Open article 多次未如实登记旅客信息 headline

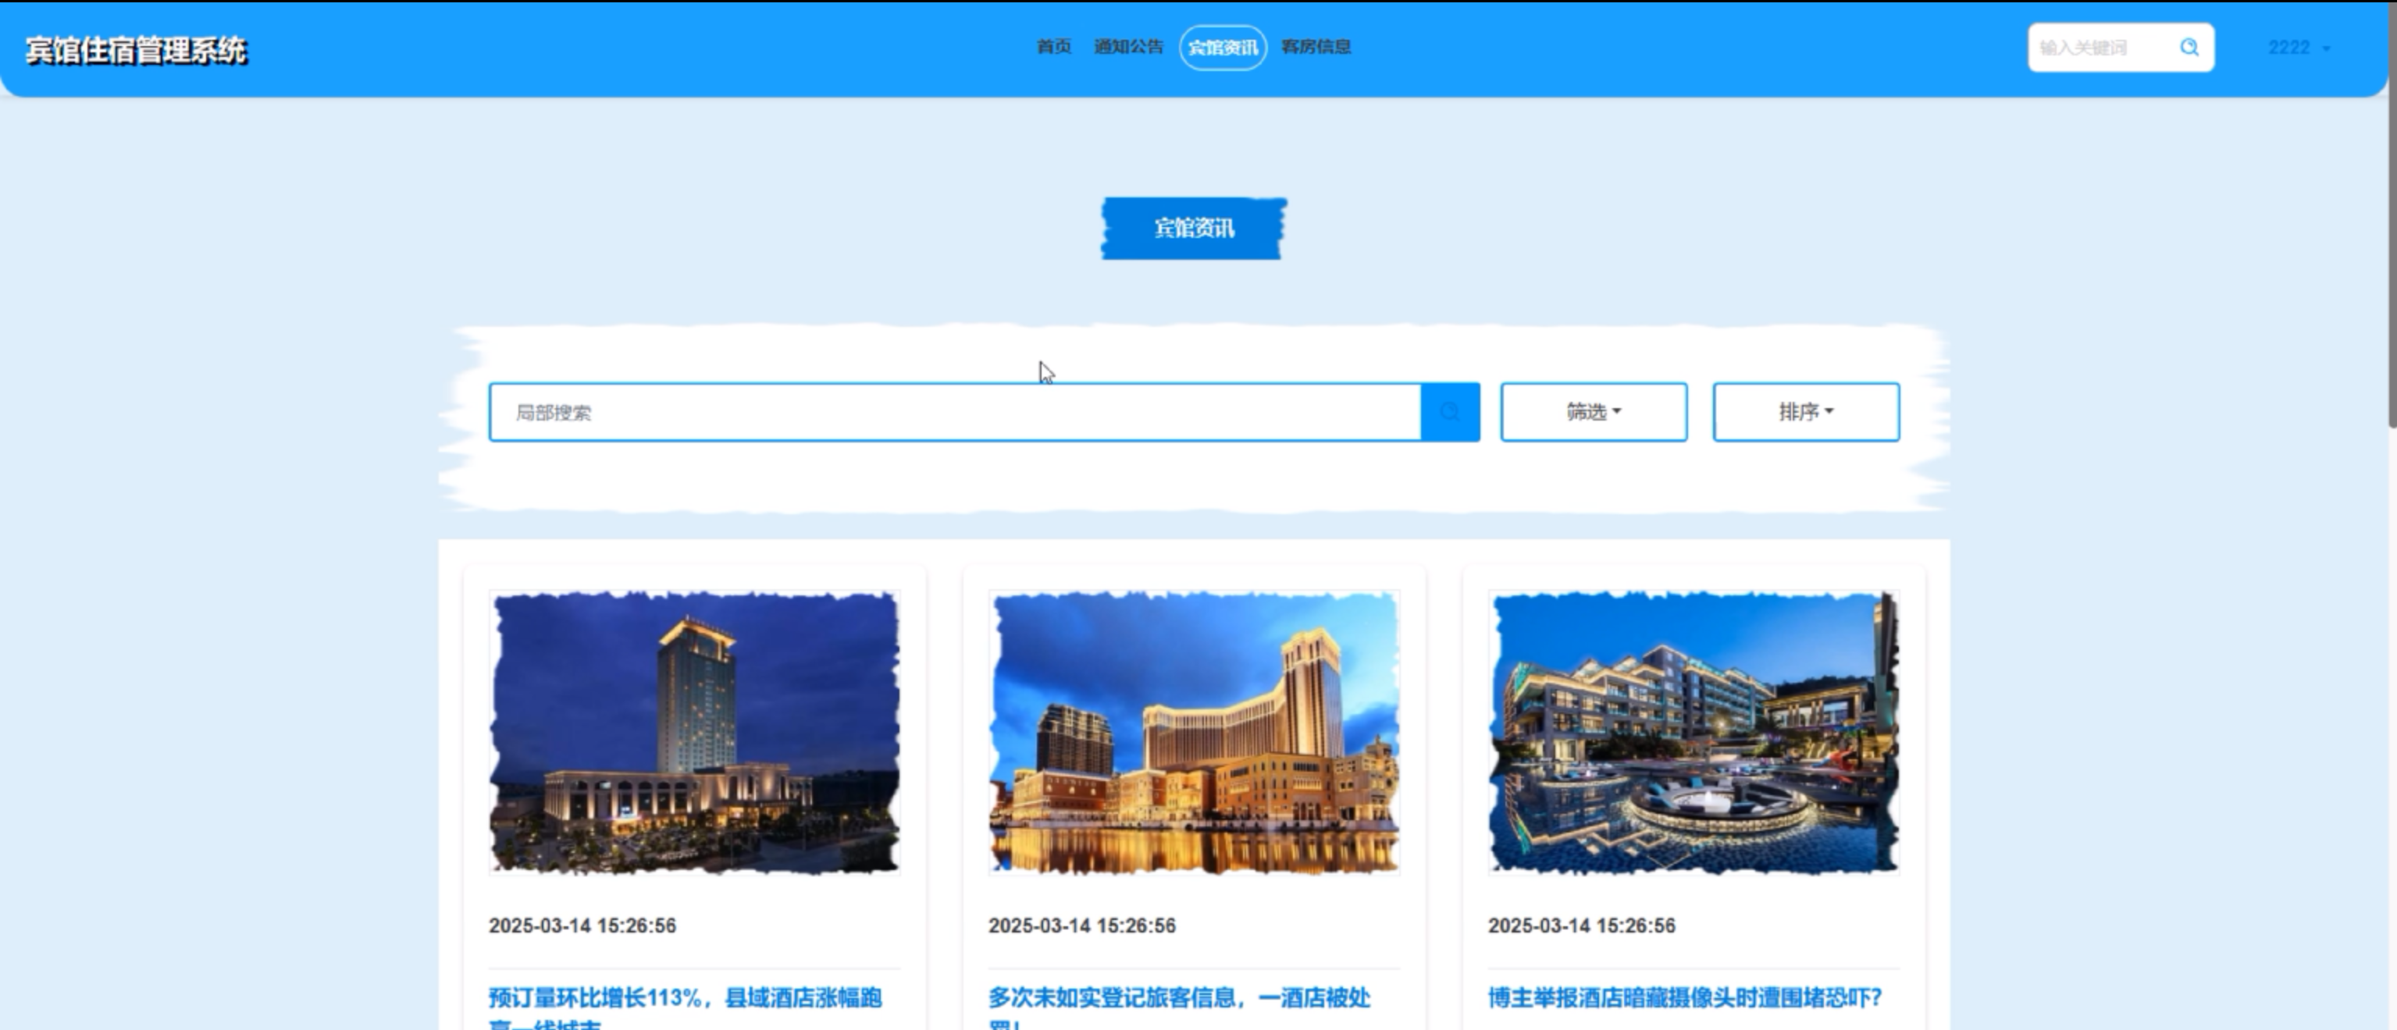coord(1178,998)
